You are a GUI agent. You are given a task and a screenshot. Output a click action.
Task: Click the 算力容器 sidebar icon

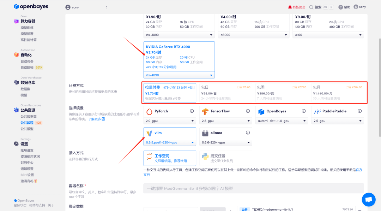16,21
